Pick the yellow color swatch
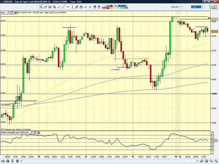The width and height of the screenshot is (219, 164). (115, 8)
